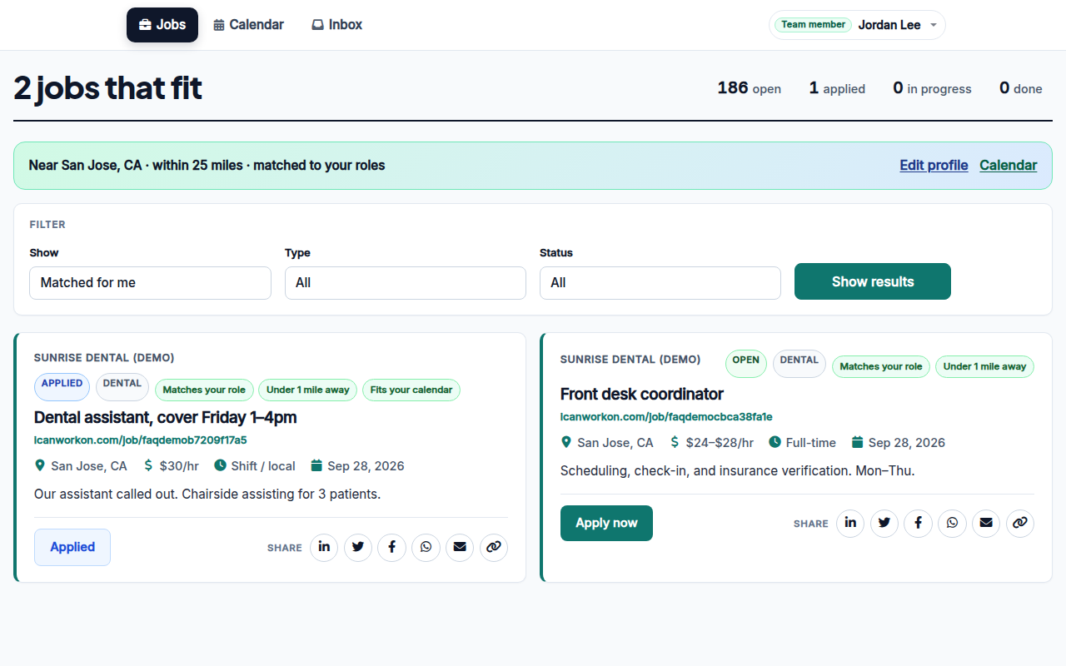Screen dimensions: 1066x666
Task: Apply now to Front desk coordinator
Action: pos(606,523)
